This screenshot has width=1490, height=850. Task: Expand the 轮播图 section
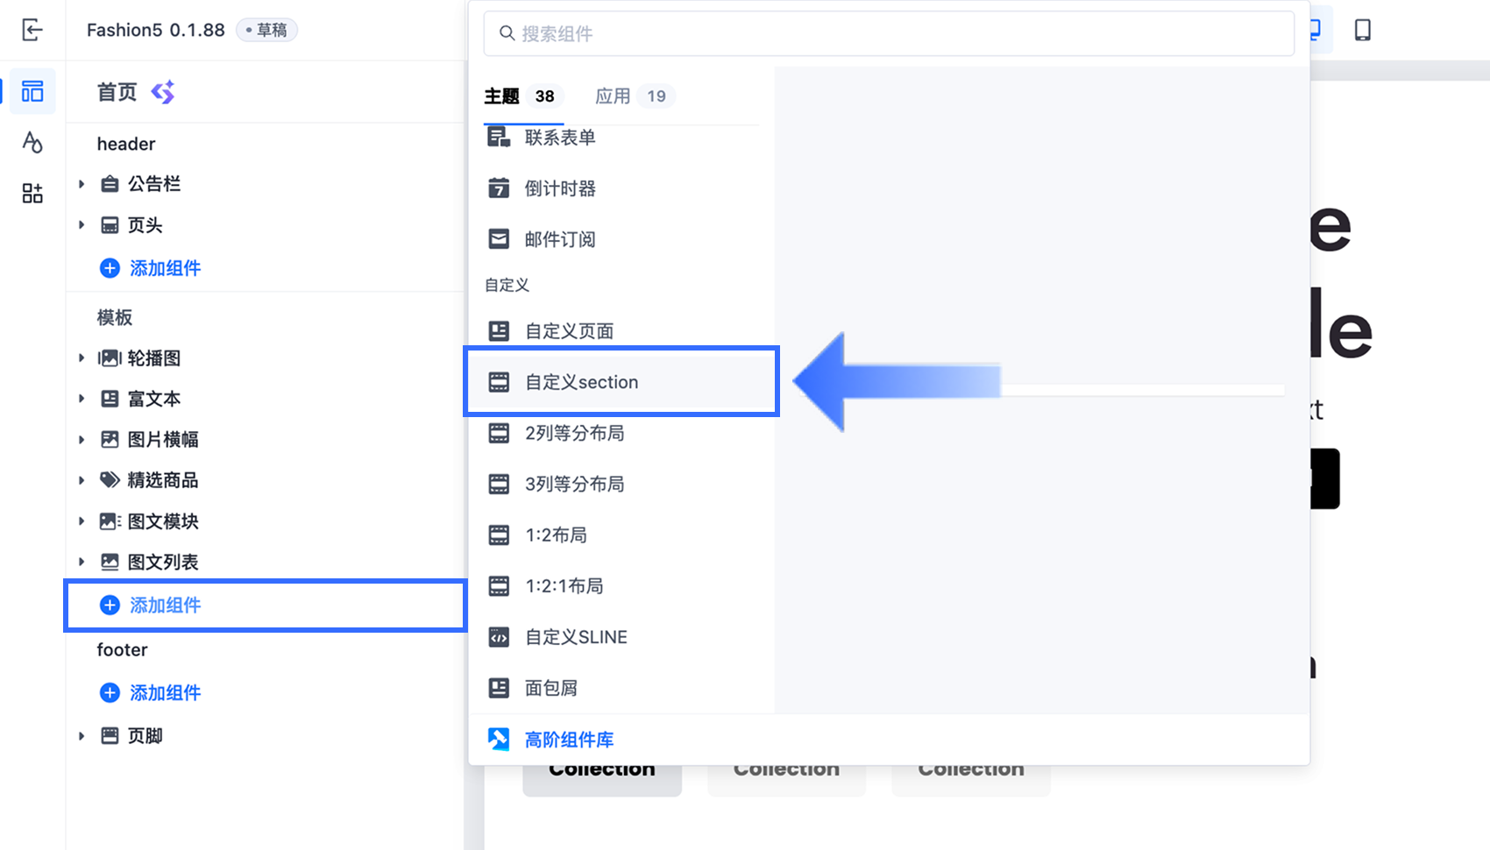[x=82, y=358]
